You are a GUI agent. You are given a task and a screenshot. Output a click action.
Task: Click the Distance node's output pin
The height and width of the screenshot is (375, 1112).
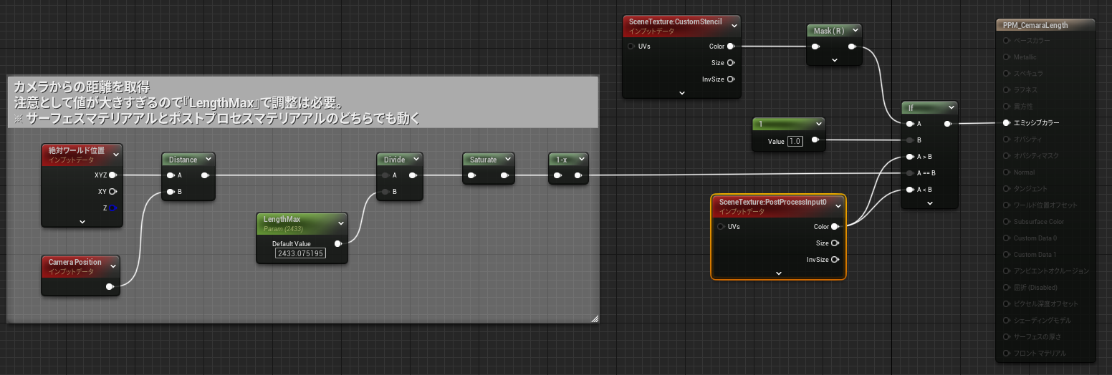pos(206,175)
